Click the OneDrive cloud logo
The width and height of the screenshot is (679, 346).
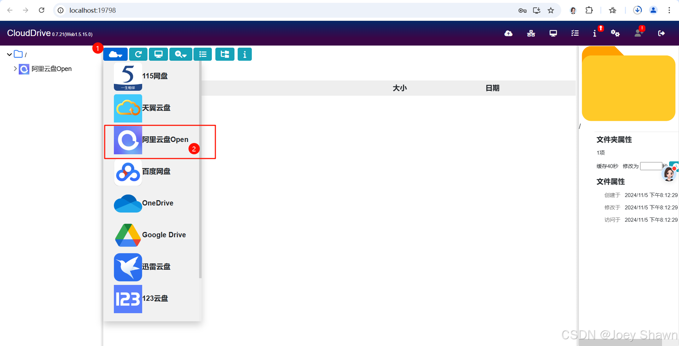pyautogui.click(x=128, y=203)
